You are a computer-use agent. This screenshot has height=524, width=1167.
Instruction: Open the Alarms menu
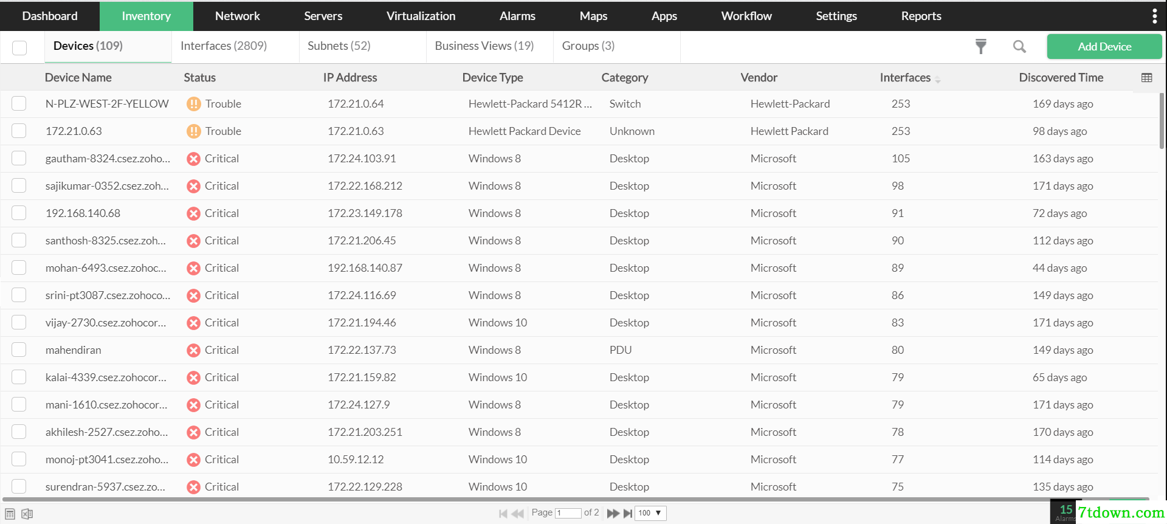(x=517, y=16)
